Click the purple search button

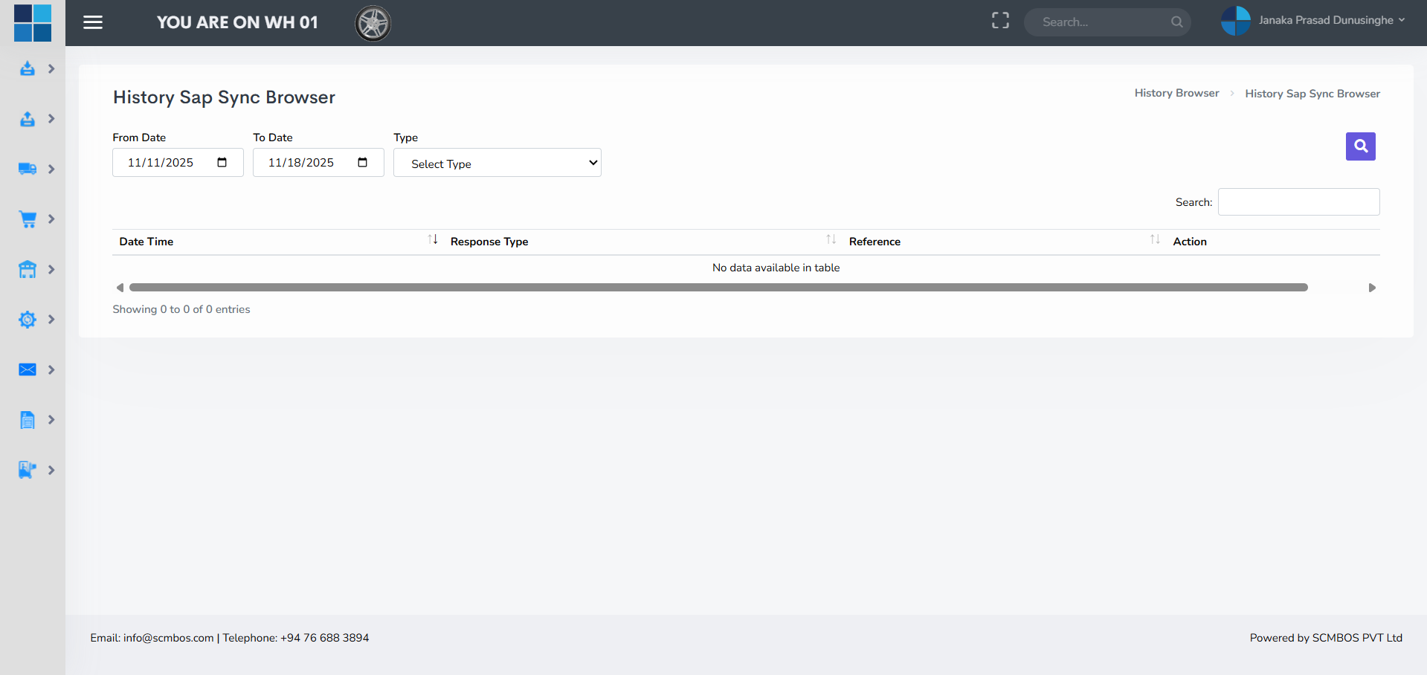(1360, 146)
